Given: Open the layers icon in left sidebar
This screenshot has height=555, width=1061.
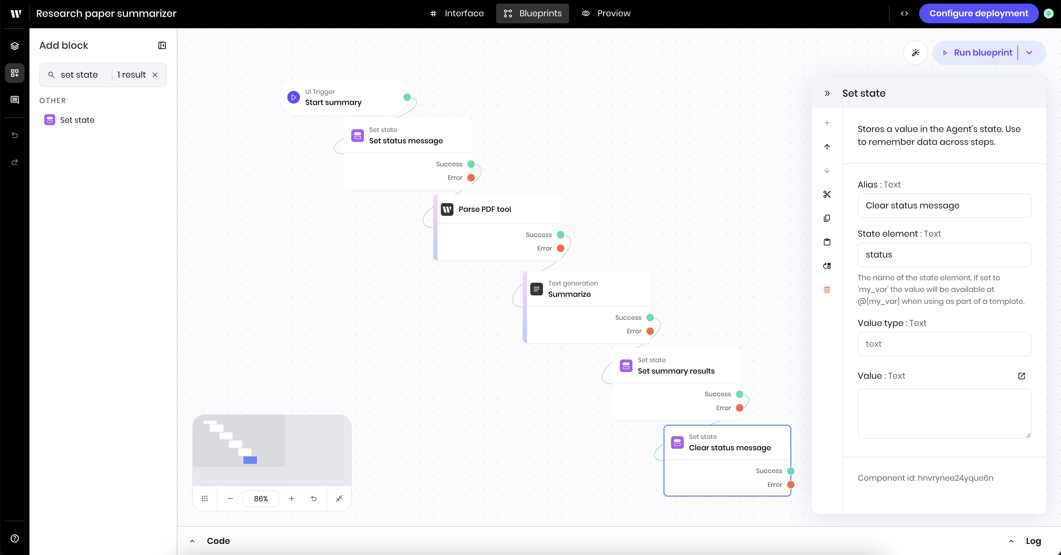Looking at the screenshot, I should (x=15, y=46).
